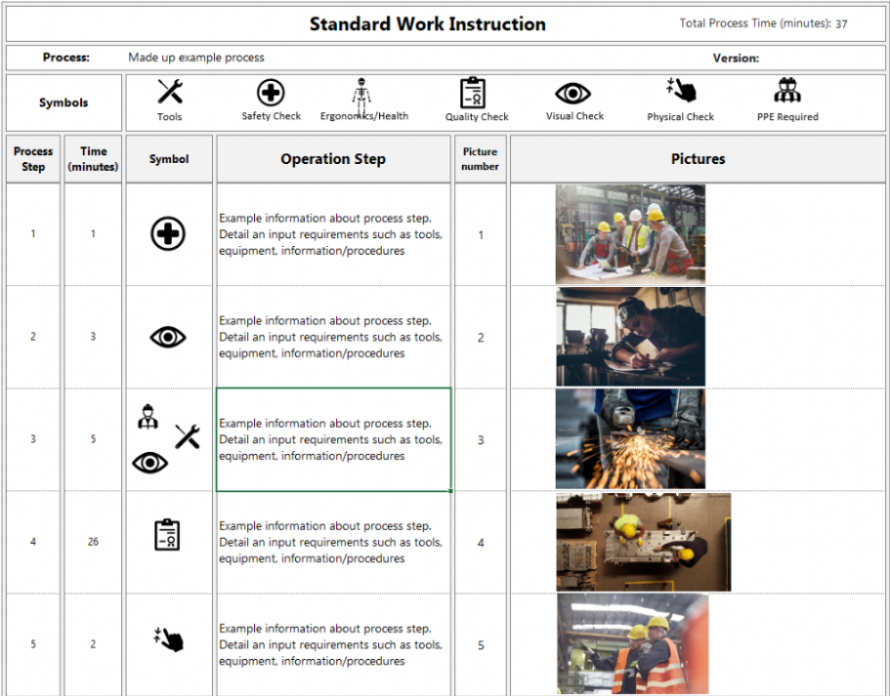Click the safety check symbol in step 1
Screen dimensions: 890x696
[x=168, y=234]
